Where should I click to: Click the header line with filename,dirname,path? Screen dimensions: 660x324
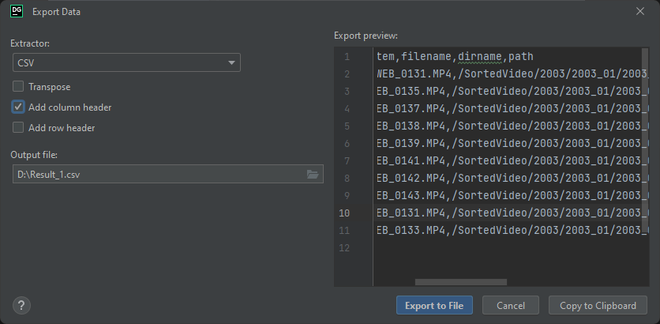tap(455, 56)
